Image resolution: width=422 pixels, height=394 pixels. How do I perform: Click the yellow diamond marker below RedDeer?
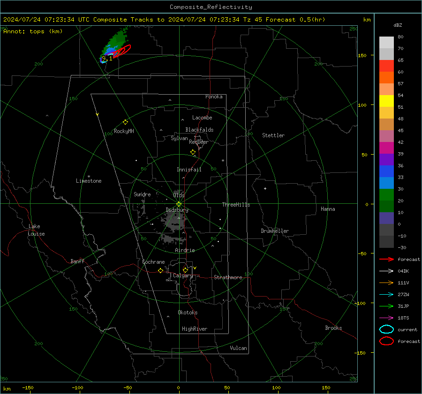coord(193,152)
